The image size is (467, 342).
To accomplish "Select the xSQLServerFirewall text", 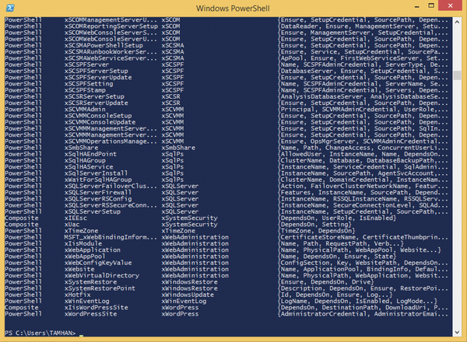I will [98, 193].
